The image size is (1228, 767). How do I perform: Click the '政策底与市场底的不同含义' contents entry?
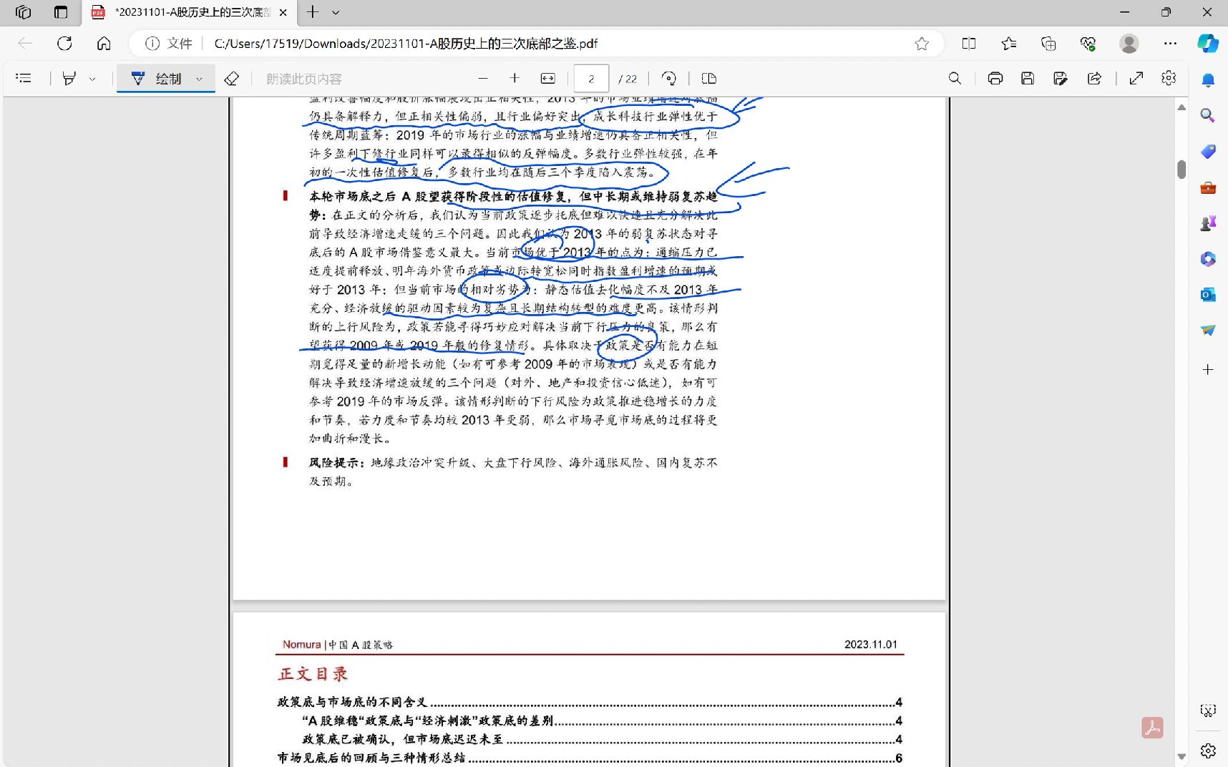click(x=352, y=702)
